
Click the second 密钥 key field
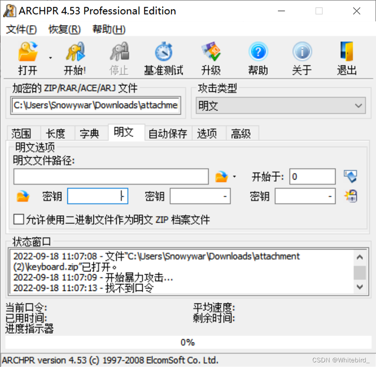tap(200, 196)
